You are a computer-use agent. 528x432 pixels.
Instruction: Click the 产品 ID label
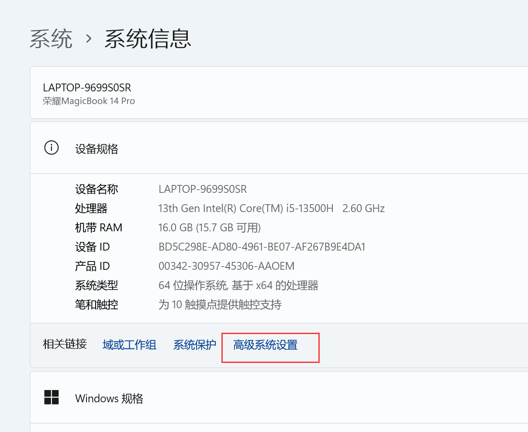[93, 266]
